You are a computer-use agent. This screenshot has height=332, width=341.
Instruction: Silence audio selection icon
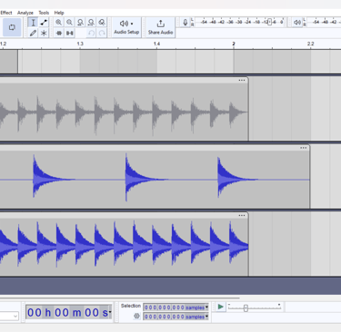70,33
